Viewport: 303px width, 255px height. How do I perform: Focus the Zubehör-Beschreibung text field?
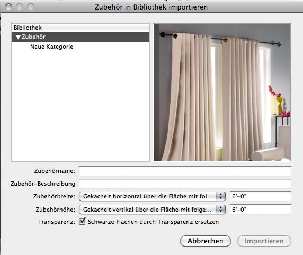click(x=185, y=184)
